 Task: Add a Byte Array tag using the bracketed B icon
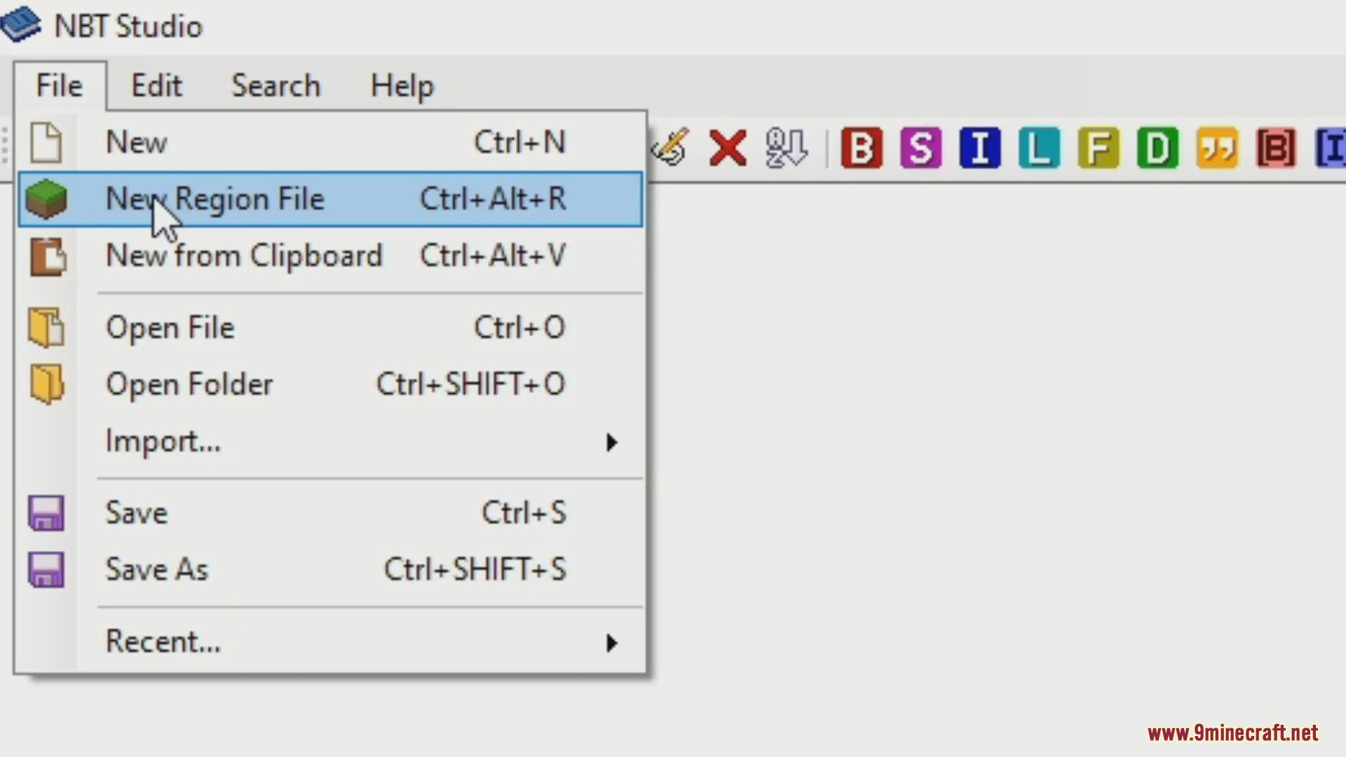point(1276,148)
